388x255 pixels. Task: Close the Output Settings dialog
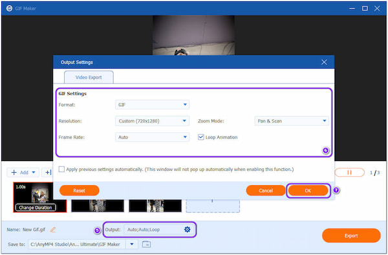[324, 62]
